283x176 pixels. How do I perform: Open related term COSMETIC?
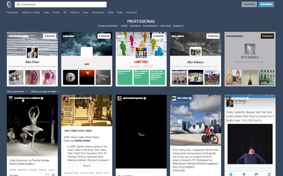point(178,26)
